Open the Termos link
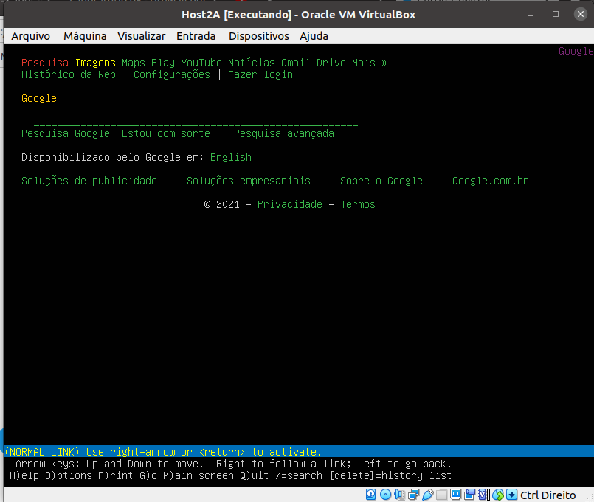Image resolution: width=594 pixels, height=502 pixels. click(358, 204)
